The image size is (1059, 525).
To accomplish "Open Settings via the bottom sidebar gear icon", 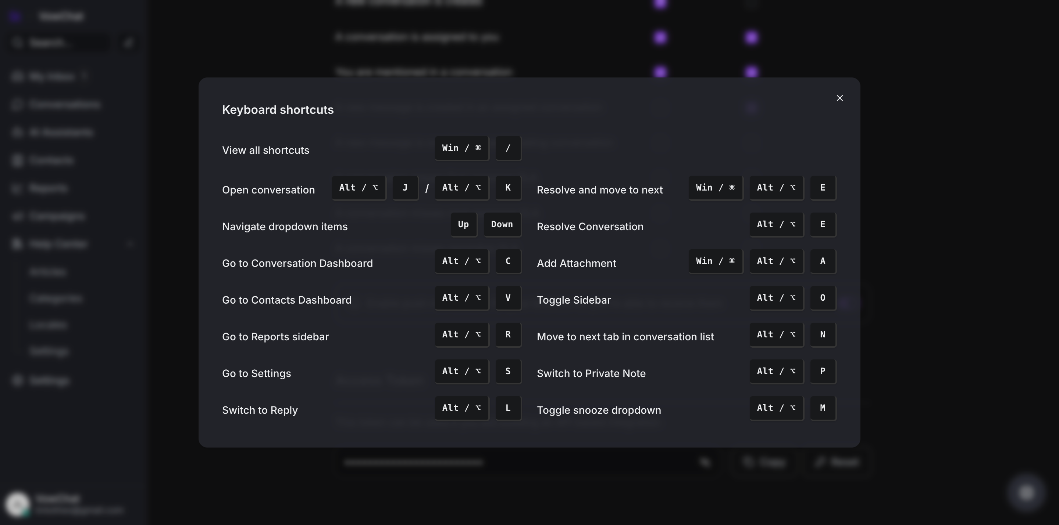I will [17, 380].
